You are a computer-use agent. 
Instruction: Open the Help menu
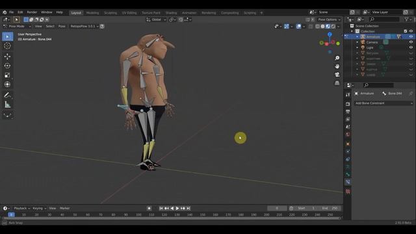coord(59,12)
